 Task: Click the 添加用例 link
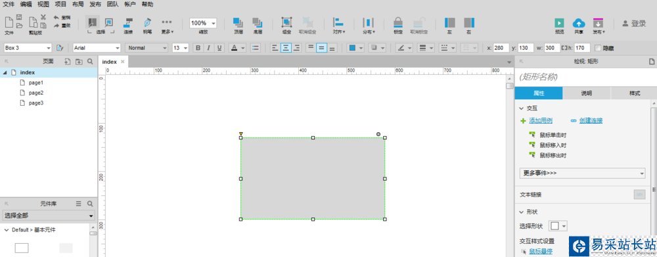[541, 121]
